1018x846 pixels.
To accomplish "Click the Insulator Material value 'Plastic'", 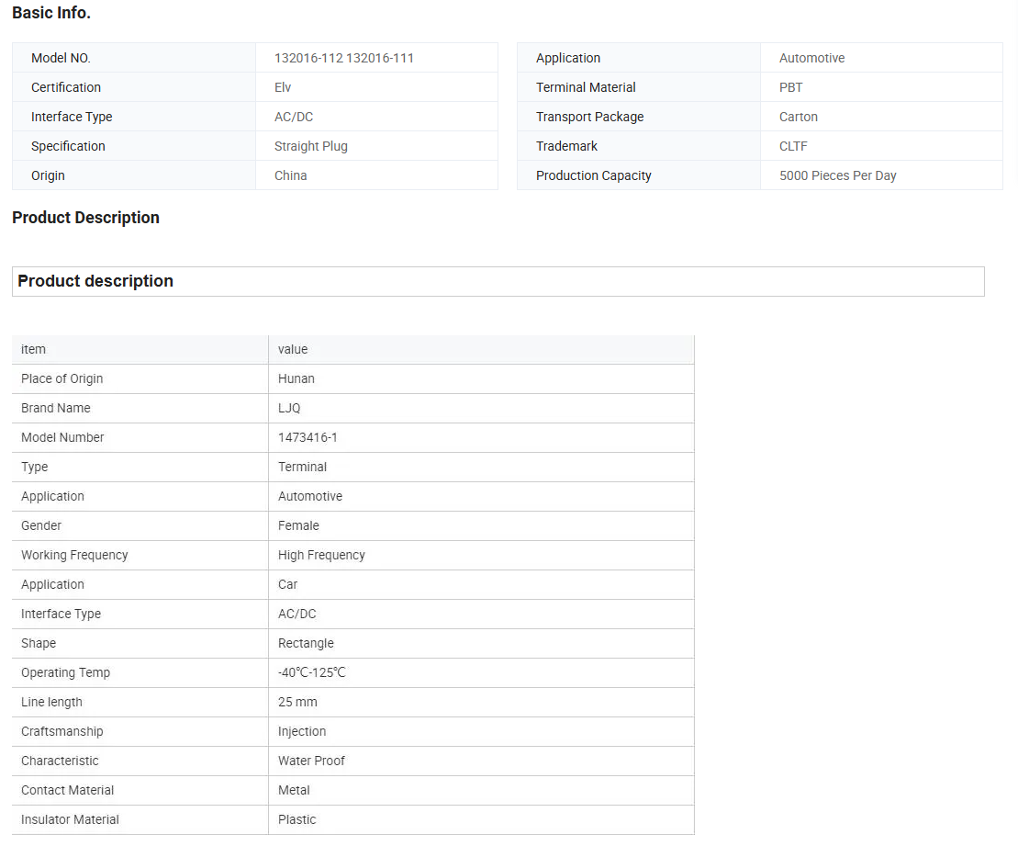I will coord(296,819).
